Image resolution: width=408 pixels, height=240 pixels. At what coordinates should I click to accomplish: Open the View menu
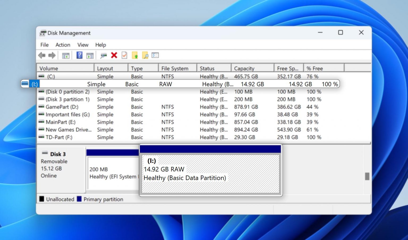[83, 45]
